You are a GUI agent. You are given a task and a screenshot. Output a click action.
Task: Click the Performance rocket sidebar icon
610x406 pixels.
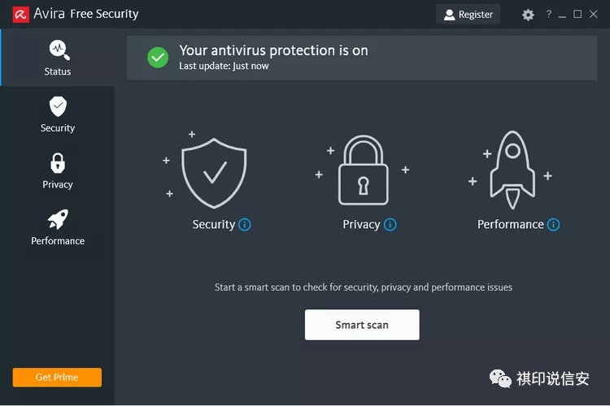[x=58, y=219]
